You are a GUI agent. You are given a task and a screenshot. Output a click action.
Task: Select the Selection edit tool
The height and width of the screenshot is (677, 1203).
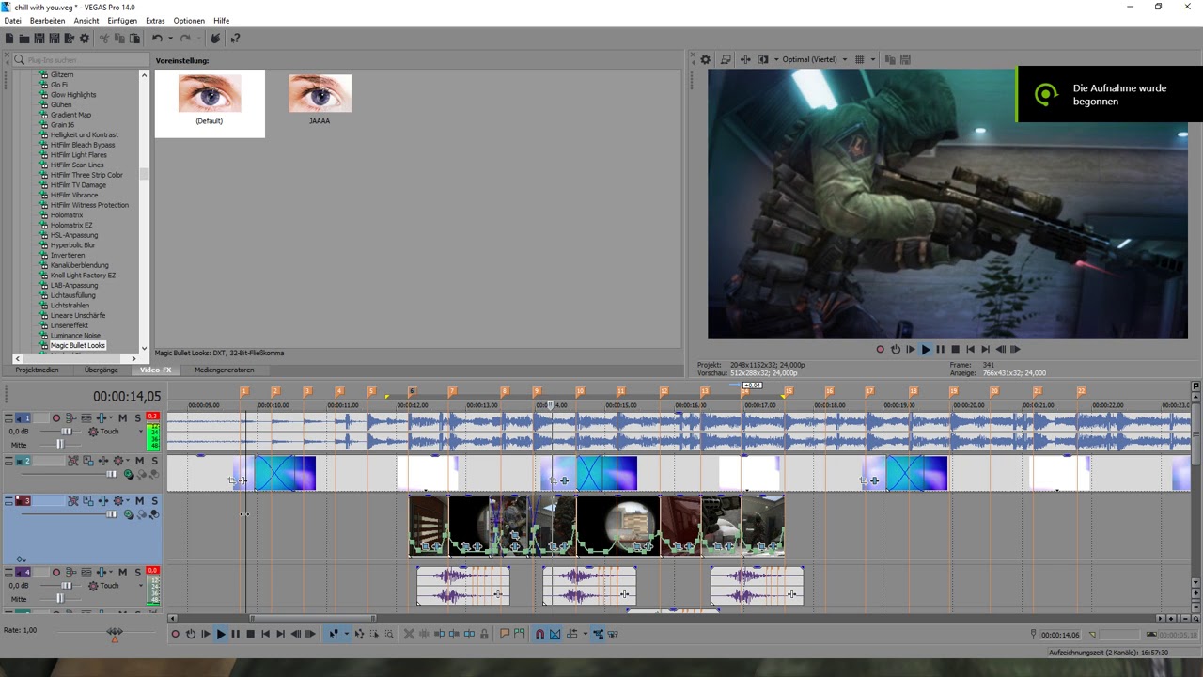(374, 634)
